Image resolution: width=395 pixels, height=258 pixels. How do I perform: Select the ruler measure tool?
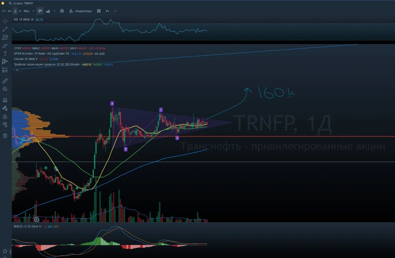pyautogui.click(x=5, y=81)
